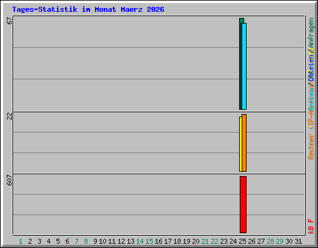This screenshot has width=318, height=248.
Task: Click the cyan Seiten bar for day 25
Action: (x=244, y=66)
